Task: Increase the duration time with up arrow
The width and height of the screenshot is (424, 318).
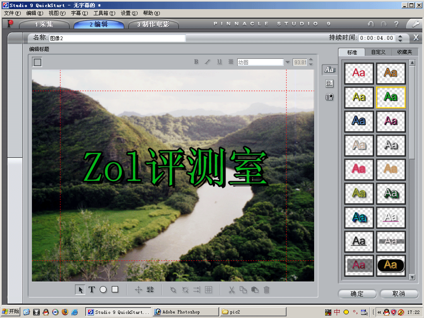Action: tap(400, 36)
